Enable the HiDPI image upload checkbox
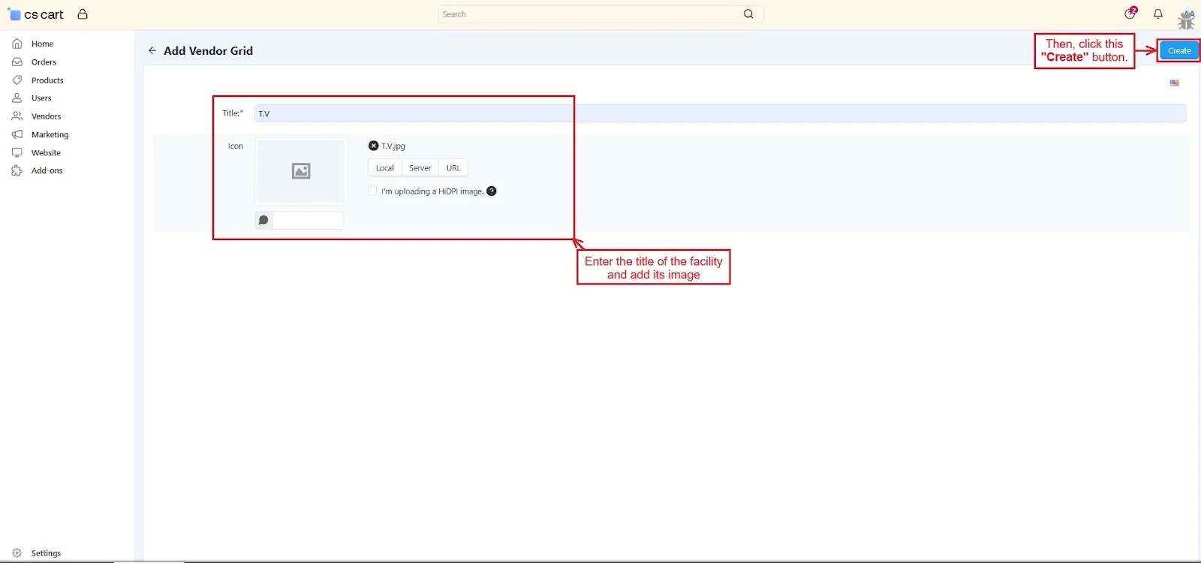This screenshot has height=563, width=1201. click(372, 191)
